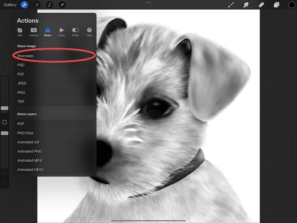Select the Brush tool
Screen dimensions: 297x223
pyautogui.click(x=231, y=5)
